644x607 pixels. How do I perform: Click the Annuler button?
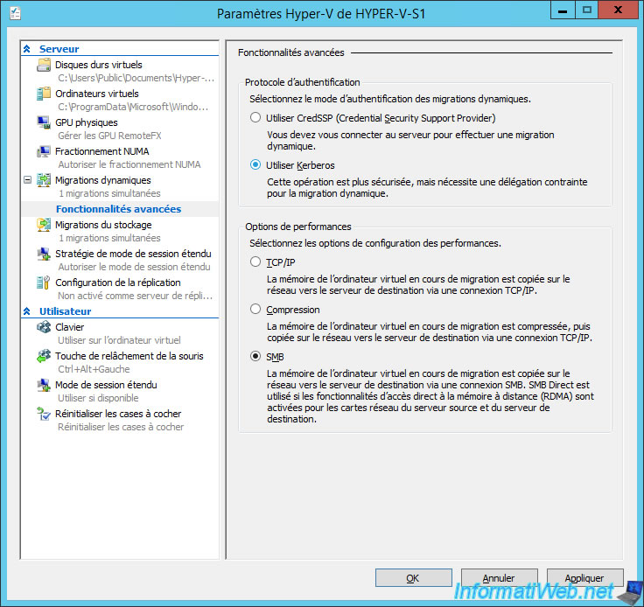(x=499, y=578)
